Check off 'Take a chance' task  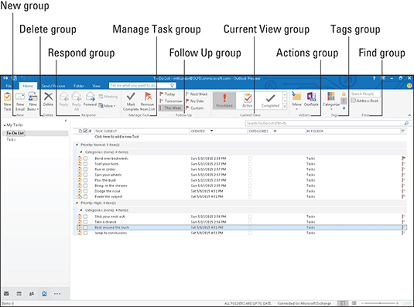[x=86, y=222]
